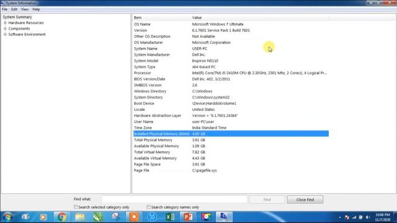397x223 pixels.
Task: Click the Action Center flag tray icon
Action: coord(347,217)
